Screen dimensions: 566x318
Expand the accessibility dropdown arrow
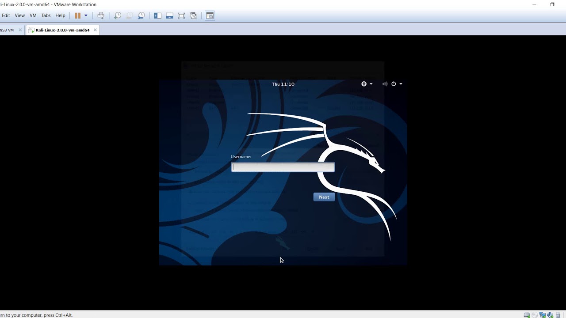coord(371,84)
